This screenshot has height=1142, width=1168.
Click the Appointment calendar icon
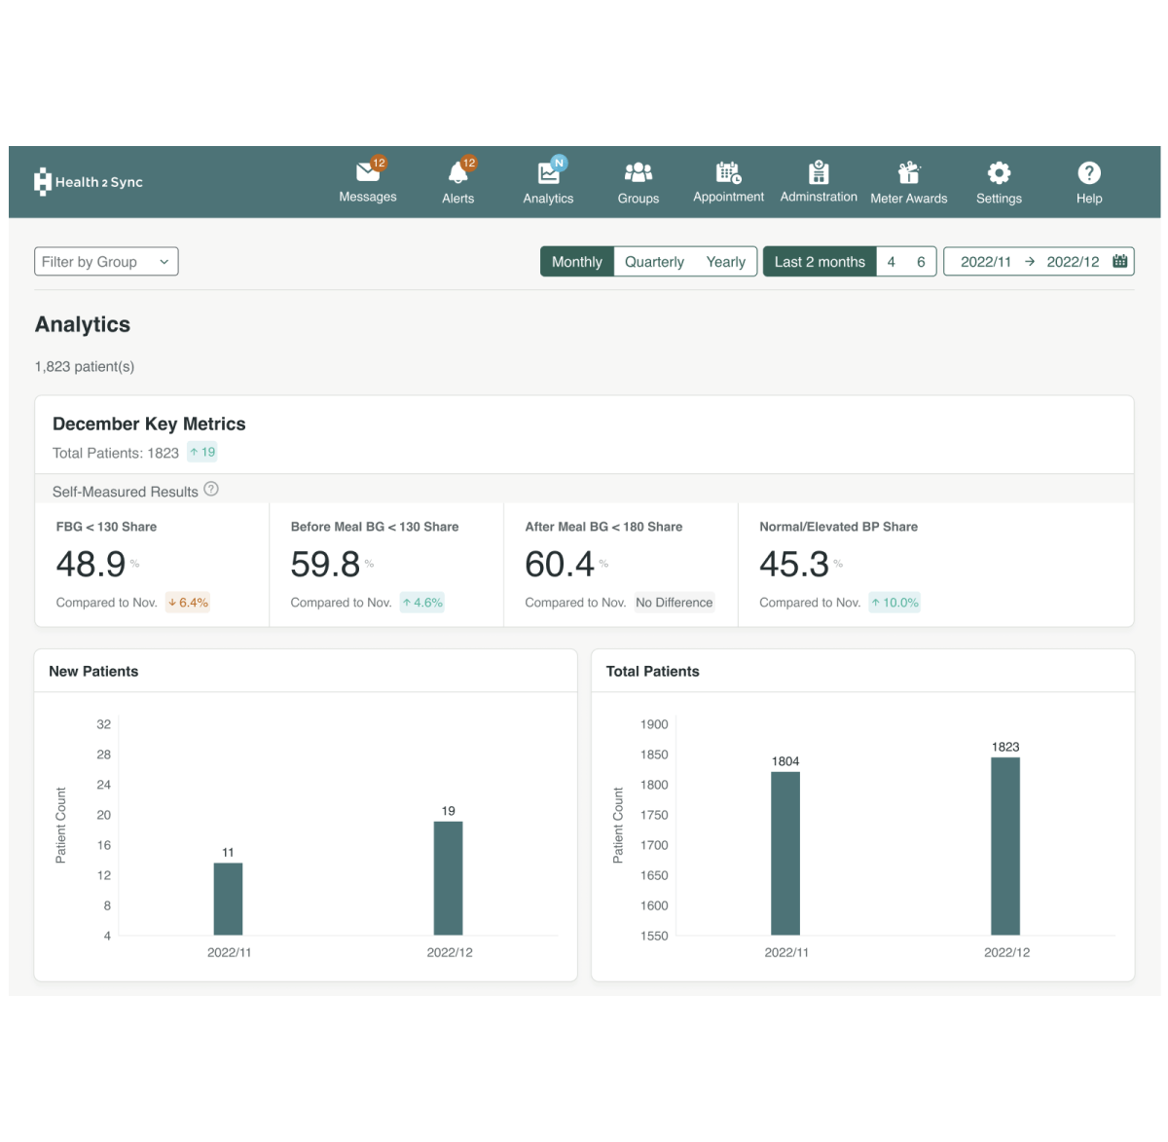tap(728, 172)
